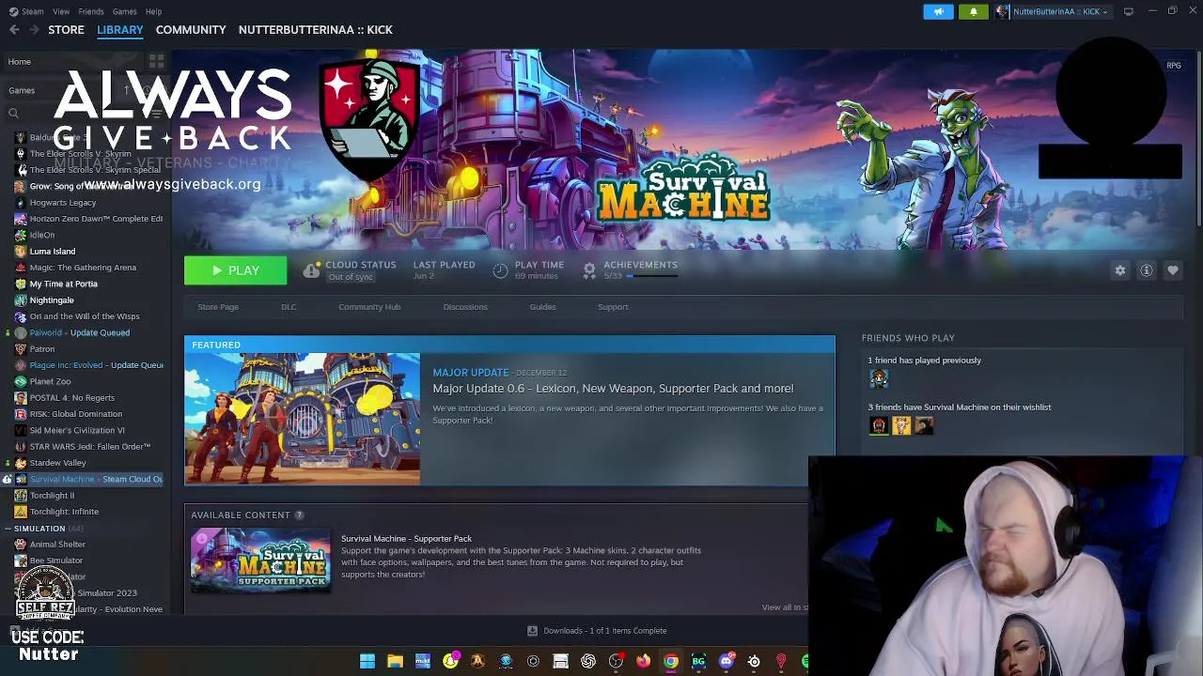Go forward with the right navigation arrow
This screenshot has height=676, width=1203.
click(x=34, y=30)
